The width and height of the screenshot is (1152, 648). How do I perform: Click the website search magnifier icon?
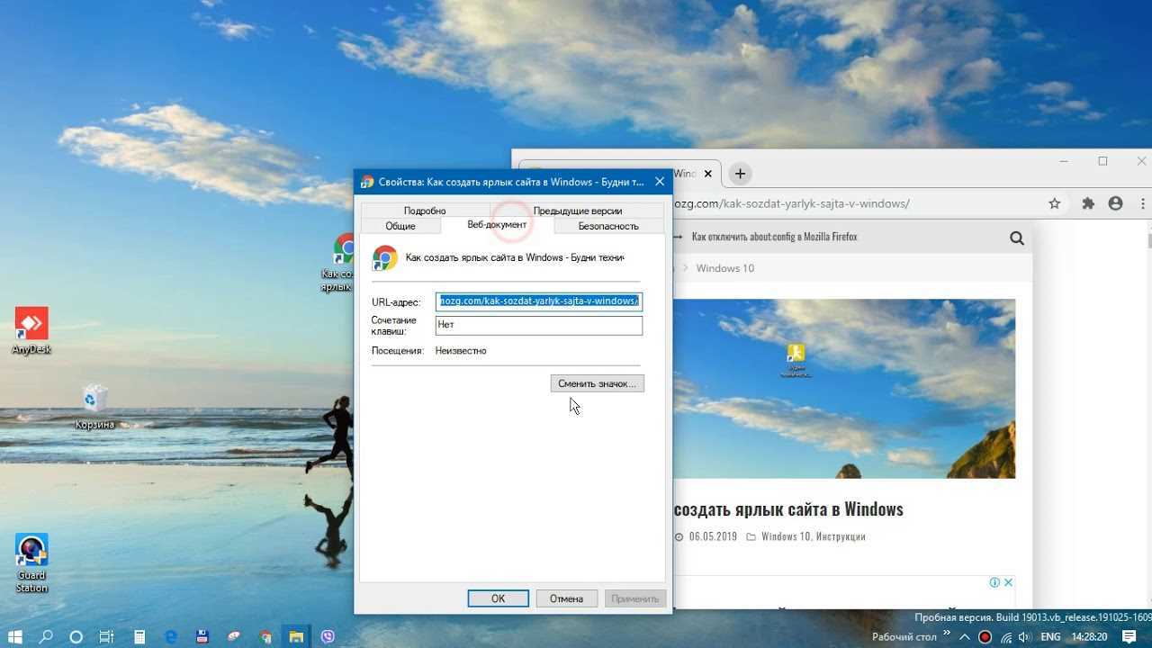pyautogui.click(x=1017, y=238)
